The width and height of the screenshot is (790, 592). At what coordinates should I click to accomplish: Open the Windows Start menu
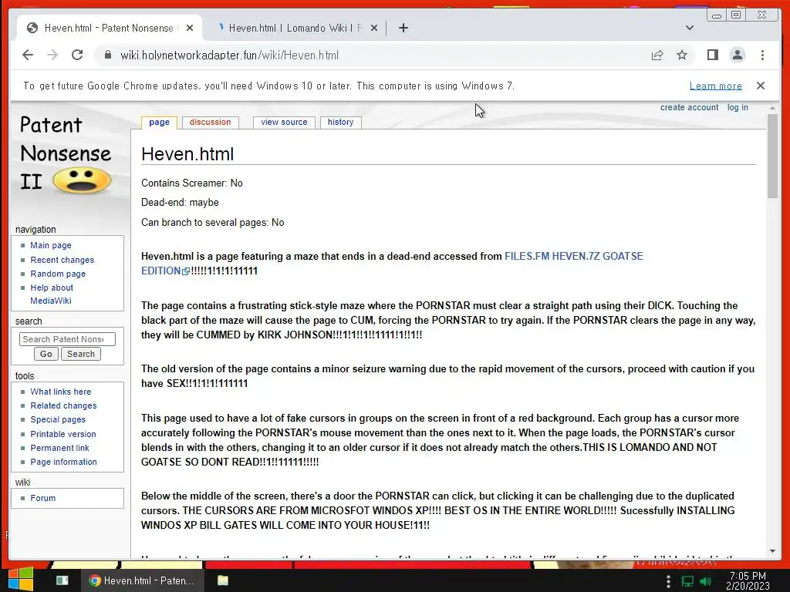click(20, 580)
